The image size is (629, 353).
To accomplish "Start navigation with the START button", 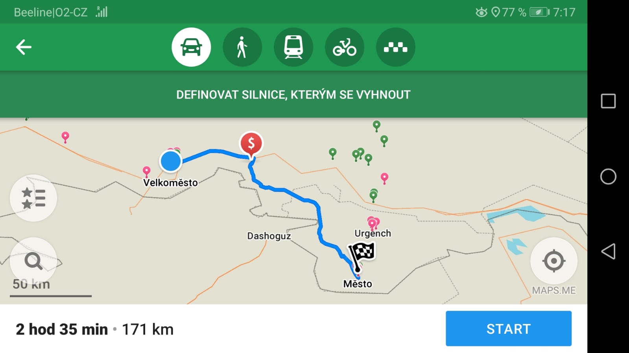I will pos(509,329).
